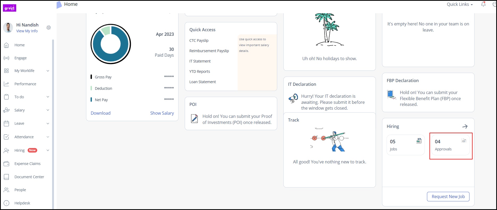
Task: Click the Helpdesk info icon
Action: coord(6,203)
